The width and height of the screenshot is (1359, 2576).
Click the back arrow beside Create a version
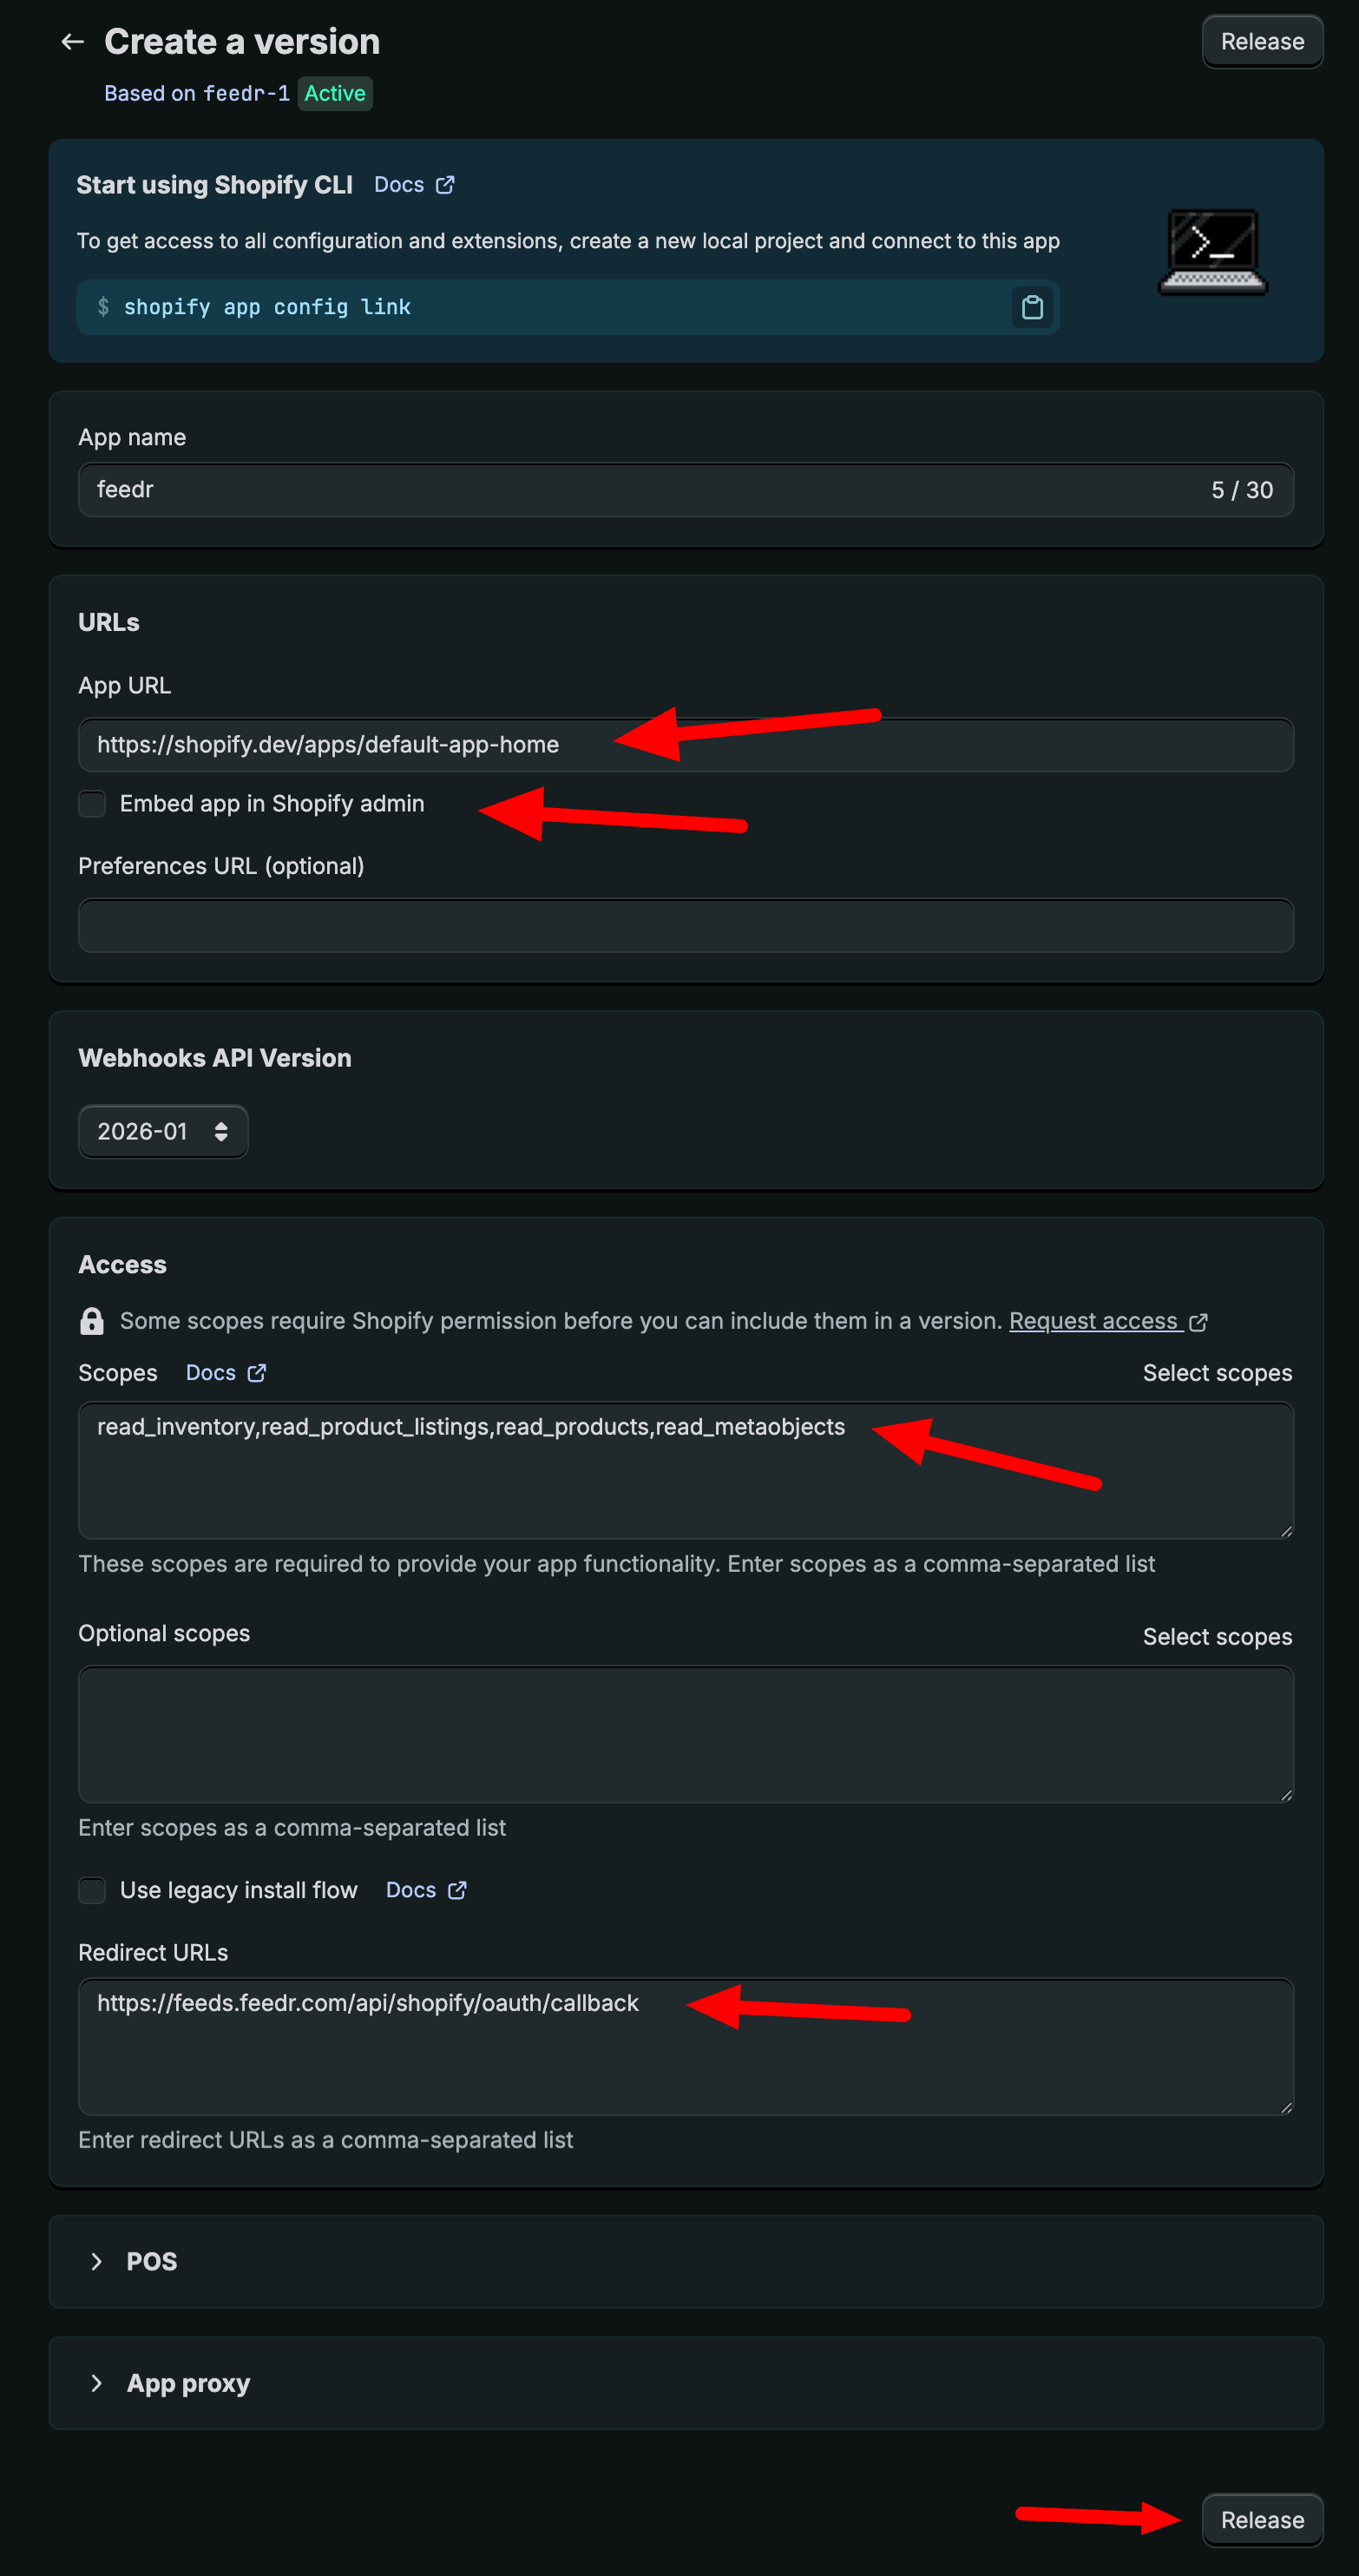pyautogui.click(x=72, y=42)
